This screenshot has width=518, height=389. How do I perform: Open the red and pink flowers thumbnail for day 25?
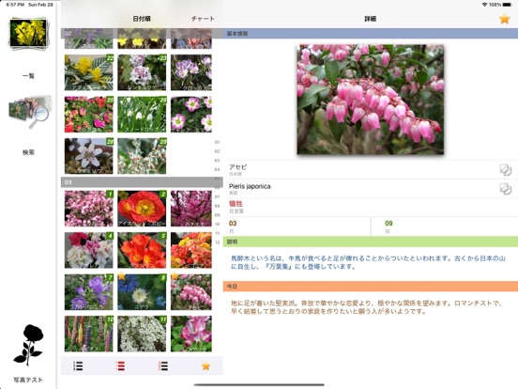point(89,115)
